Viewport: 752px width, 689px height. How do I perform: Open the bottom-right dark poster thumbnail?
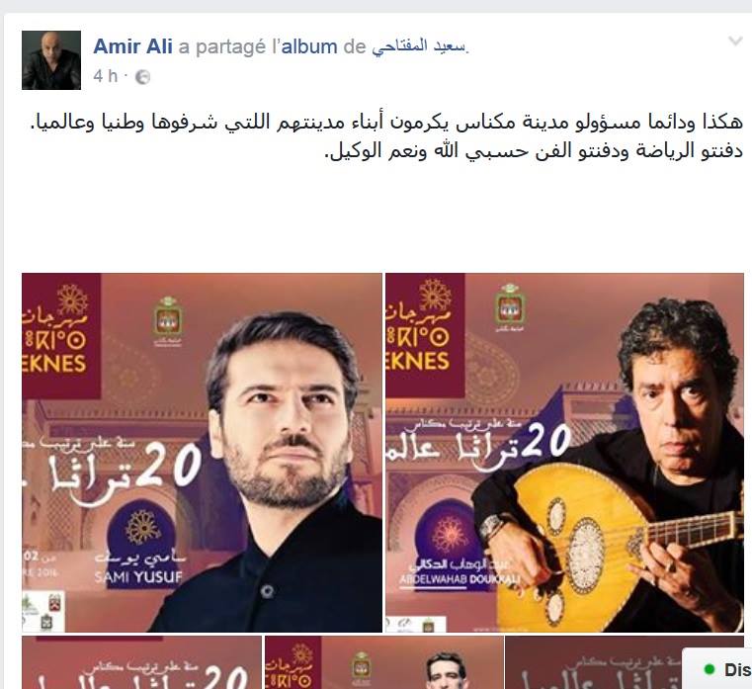click(593, 662)
